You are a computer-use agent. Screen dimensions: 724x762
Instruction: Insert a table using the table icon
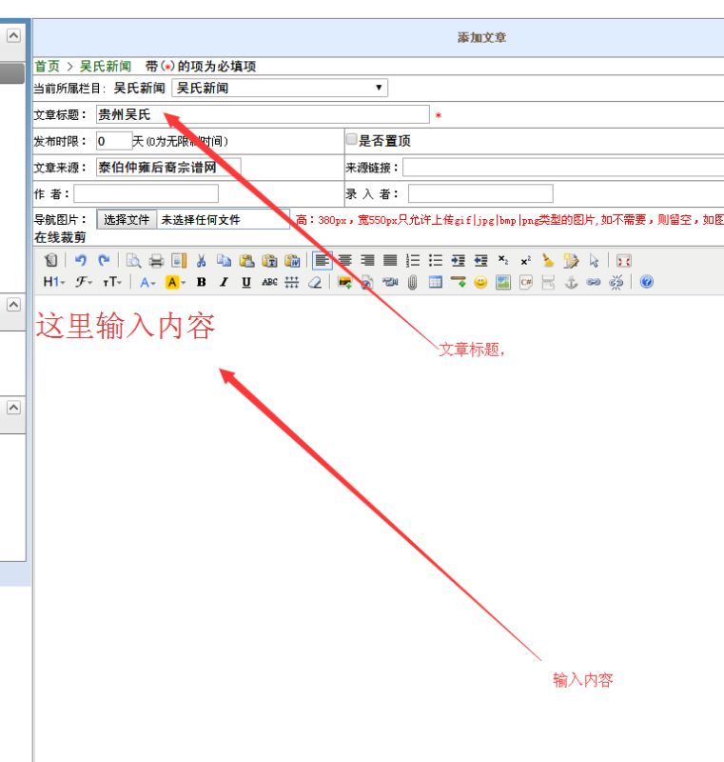click(x=435, y=282)
